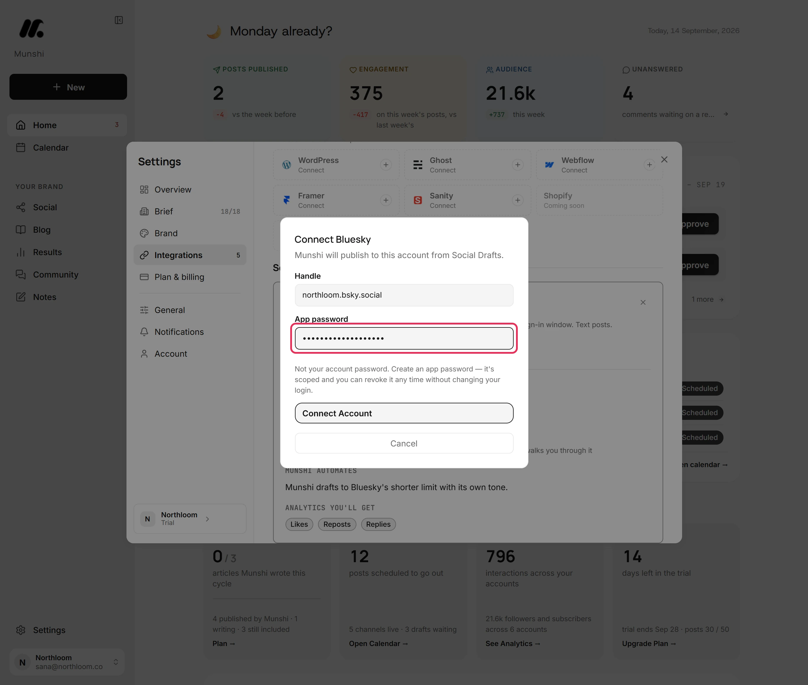This screenshot has width=808, height=685.
Task: Click the Handle input field
Action: (x=404, y=295)
